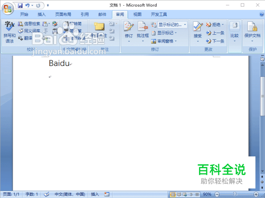Screen dimensions: 265x198
Task: Switch to Draft view
Action: pyautogui.click(x=197, y=195)
